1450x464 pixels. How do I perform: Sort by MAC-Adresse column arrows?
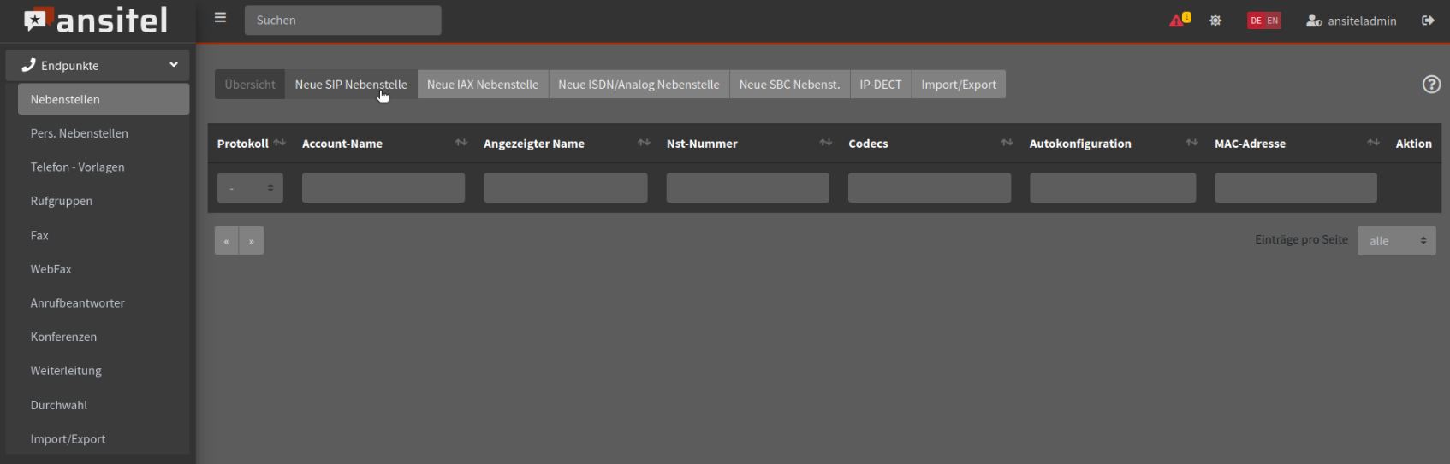click(1373, 143)
